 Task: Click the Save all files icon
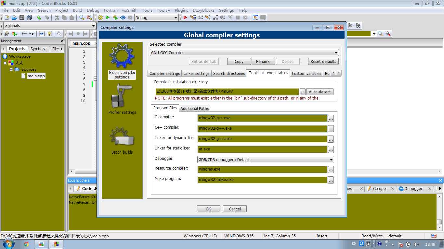[29, 18]
